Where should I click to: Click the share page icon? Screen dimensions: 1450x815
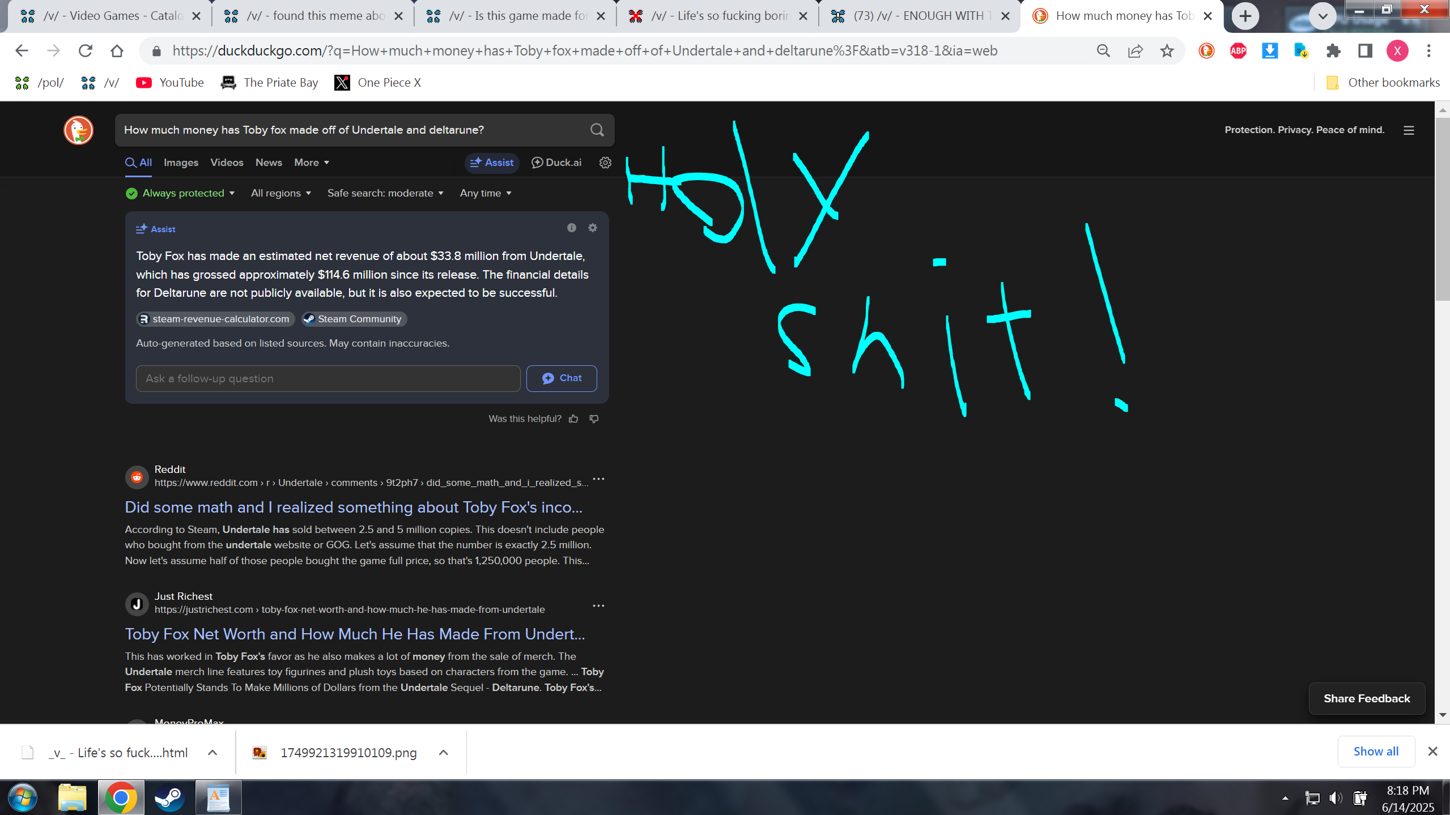pos(1135,51)
